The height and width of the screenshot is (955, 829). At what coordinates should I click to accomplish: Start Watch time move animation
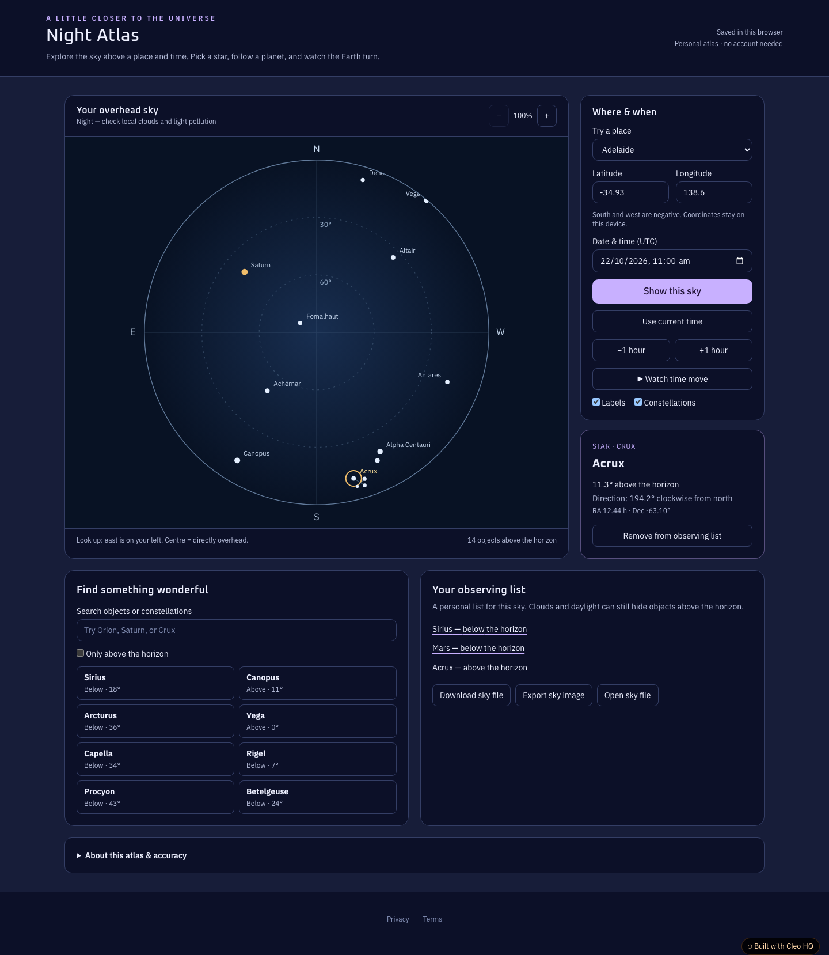[672, 379]
